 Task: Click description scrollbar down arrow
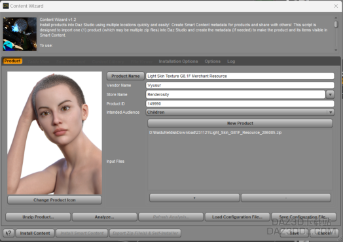coord(336,50)
